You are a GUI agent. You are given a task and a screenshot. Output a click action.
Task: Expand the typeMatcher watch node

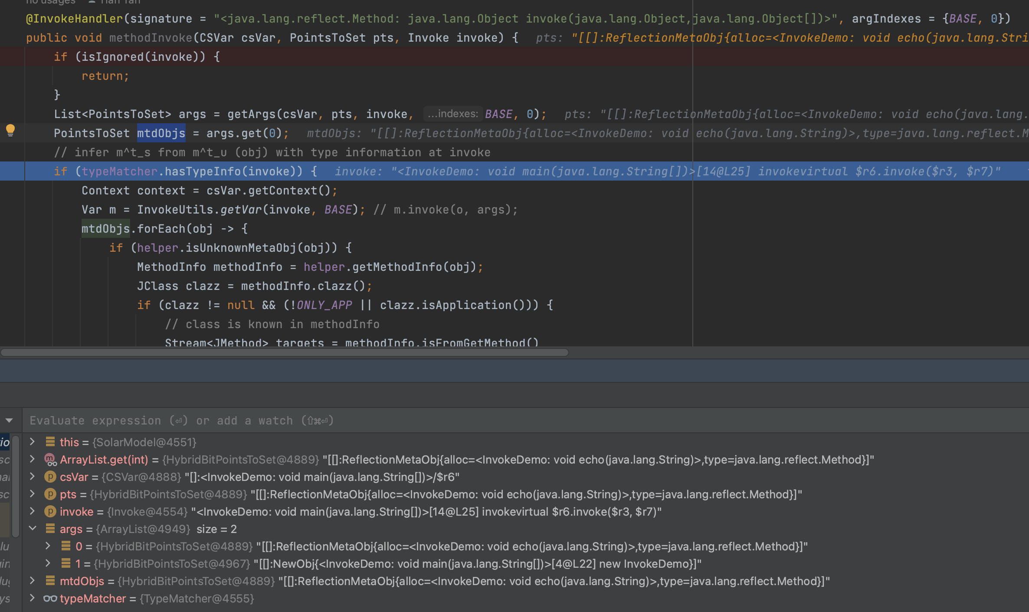(x=32, y=598)
